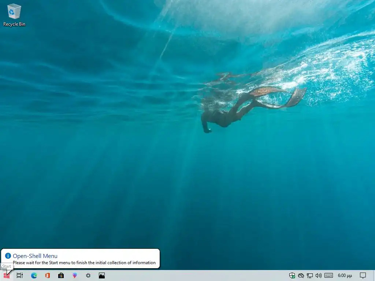
Task: Click the 6:00 clock in taskbar
Action: pyautogui.click(x=345, y=276)
